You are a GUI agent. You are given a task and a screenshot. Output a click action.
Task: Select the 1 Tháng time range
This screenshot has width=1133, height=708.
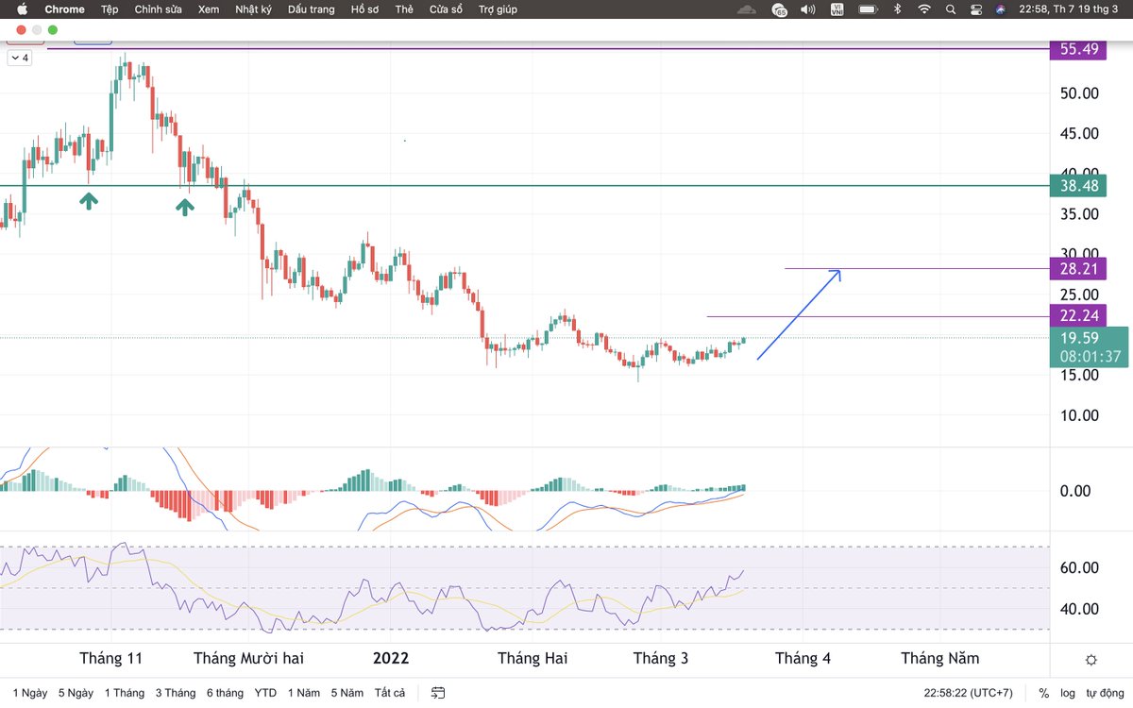point(125,693)
